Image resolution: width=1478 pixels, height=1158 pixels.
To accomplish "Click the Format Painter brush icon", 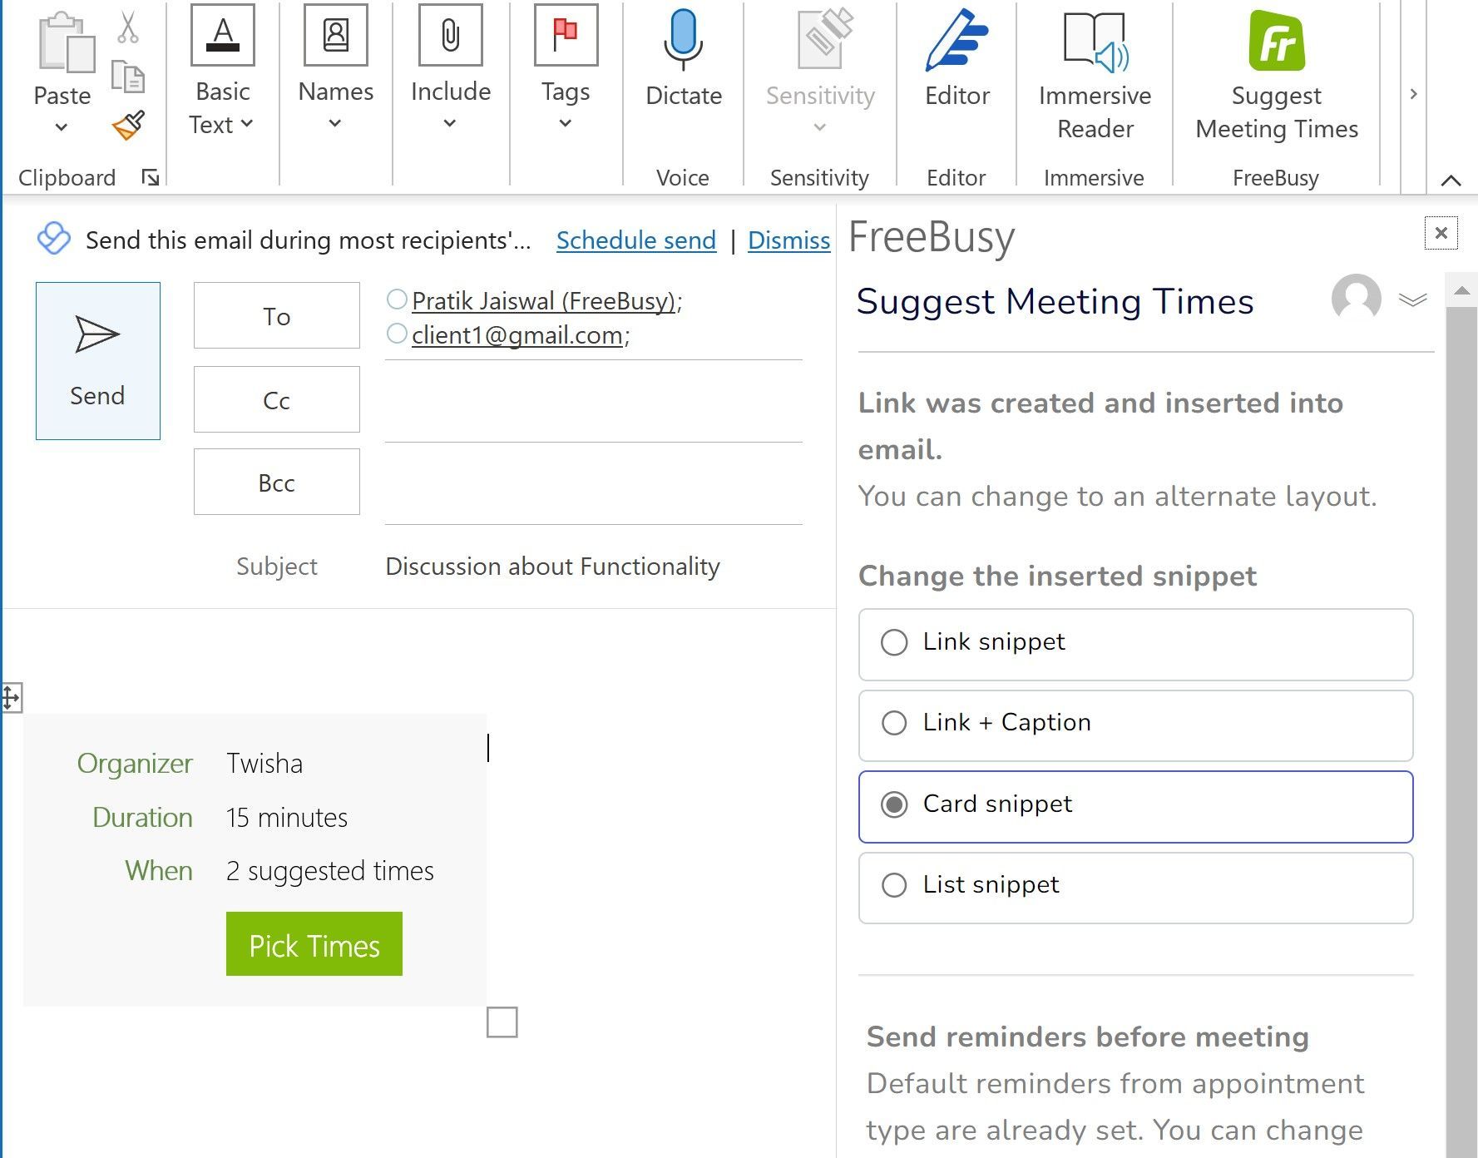I will coord(129,126).
